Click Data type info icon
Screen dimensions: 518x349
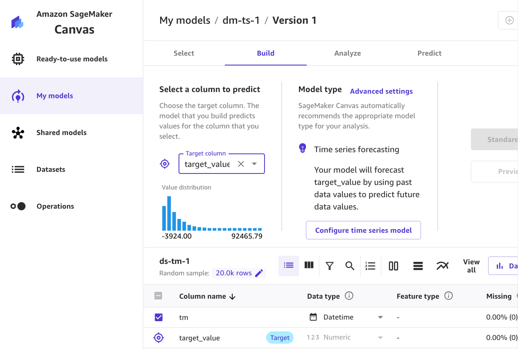tap(349, 296)
